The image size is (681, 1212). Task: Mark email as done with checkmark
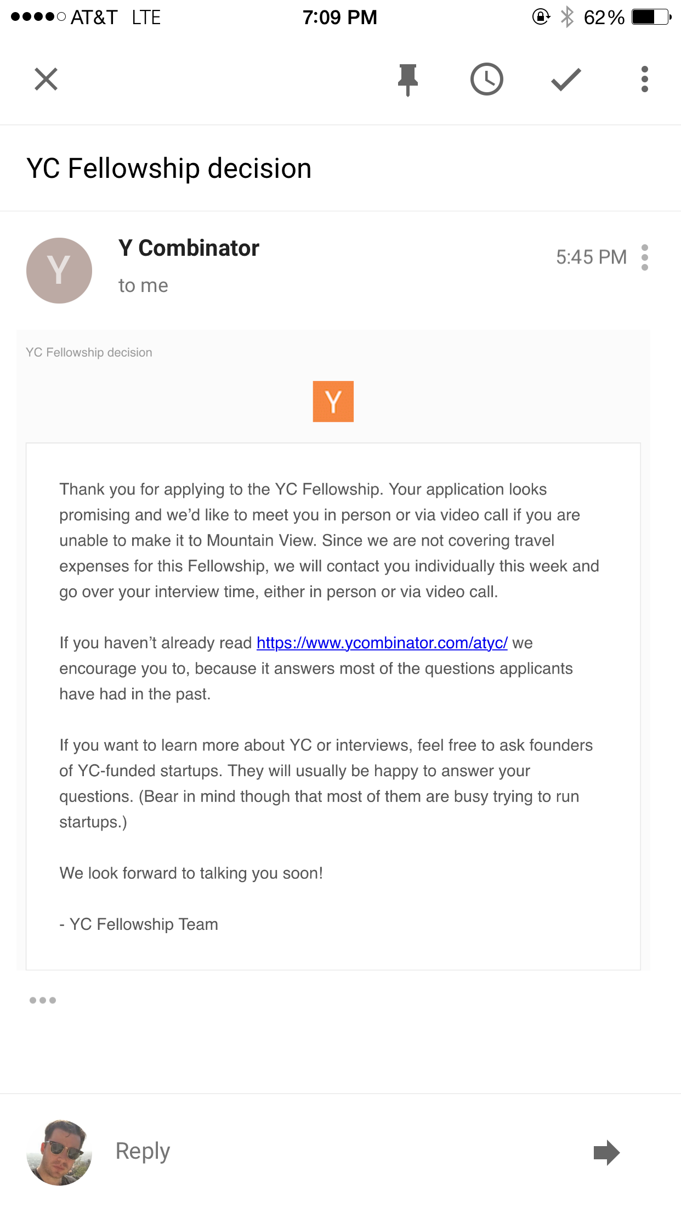click(566, 80)
